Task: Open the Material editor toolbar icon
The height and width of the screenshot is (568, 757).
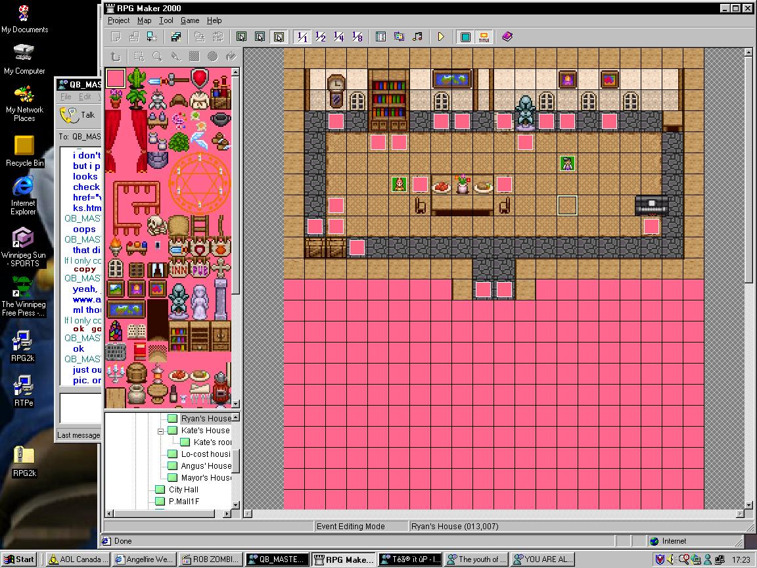Action: 399,37
